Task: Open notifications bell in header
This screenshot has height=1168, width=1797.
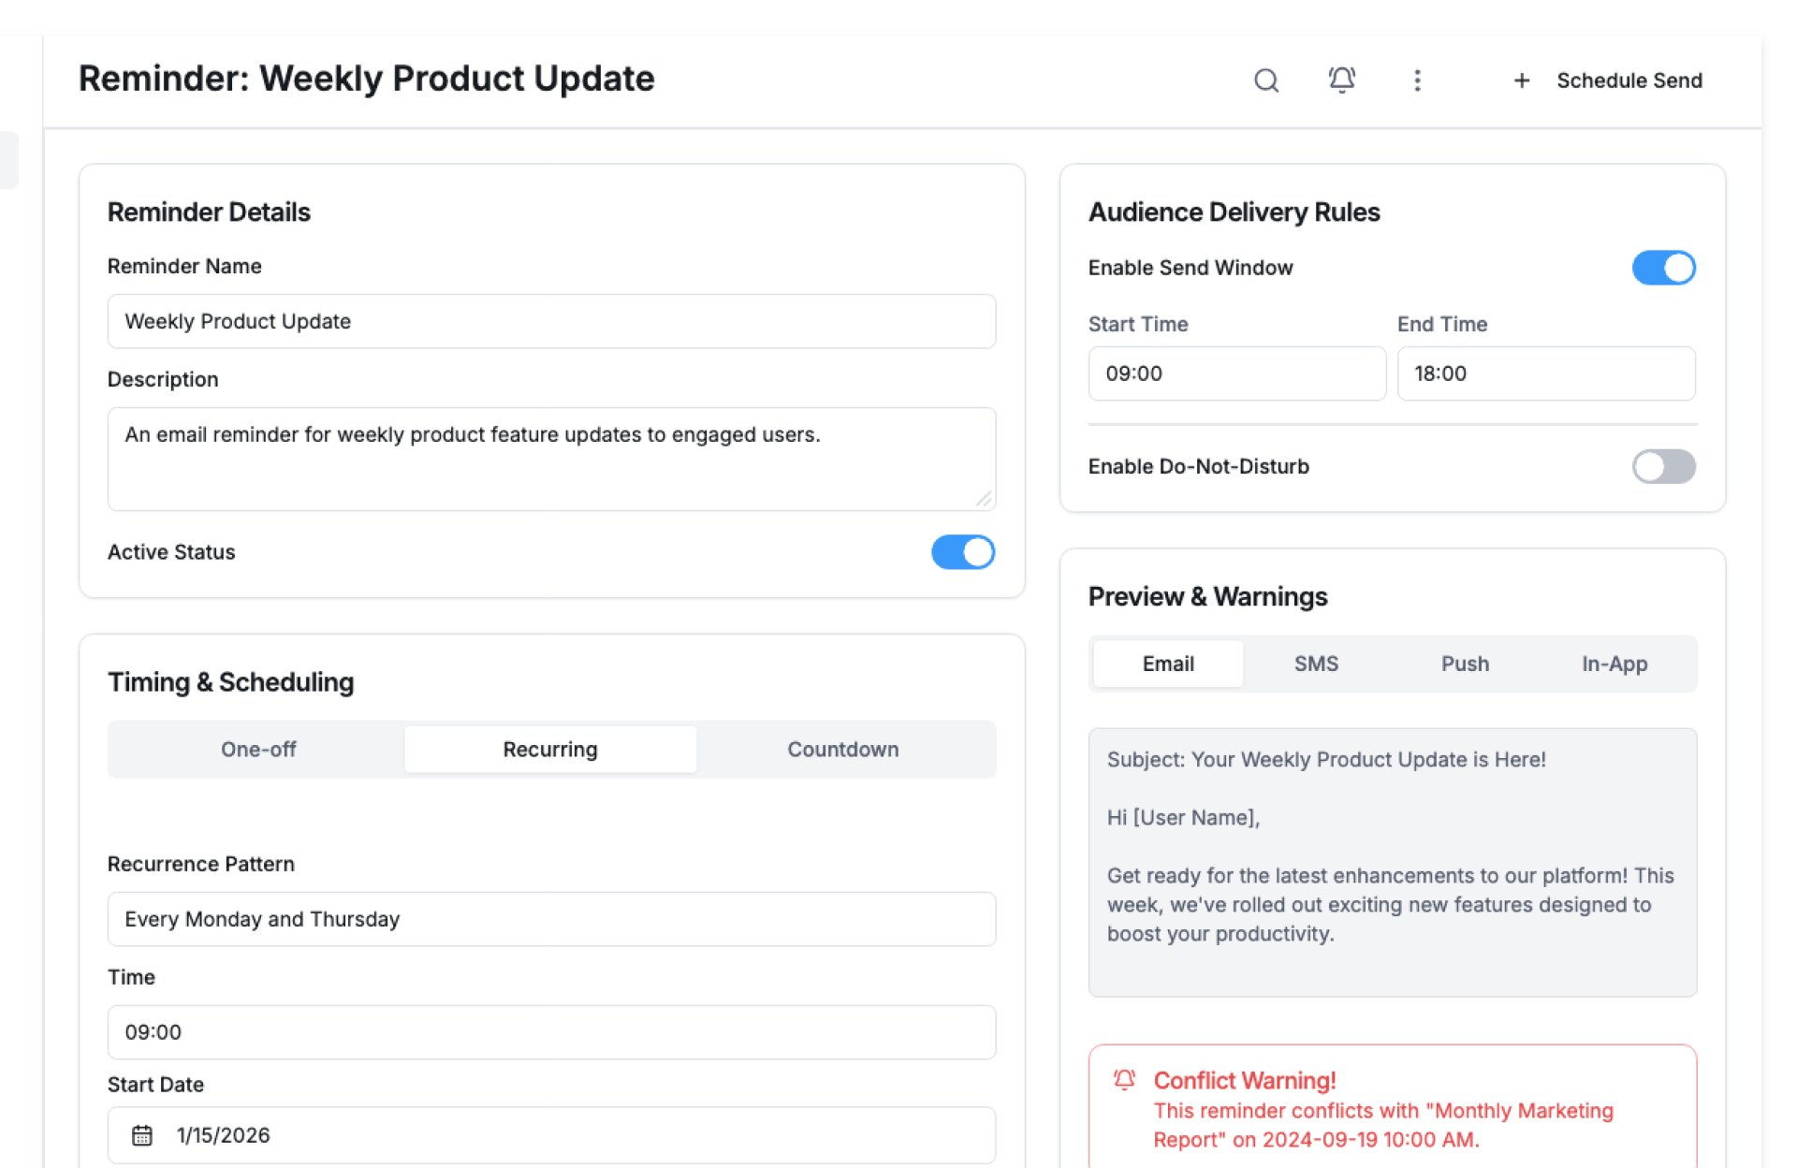Action: click(1341, 80)
